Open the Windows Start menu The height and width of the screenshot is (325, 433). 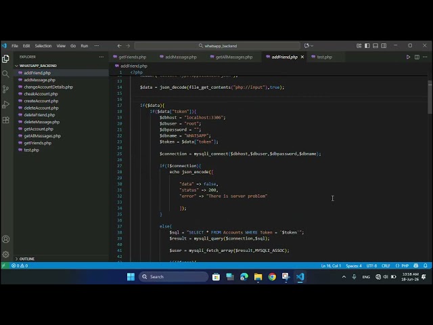(x=131, y=277)
